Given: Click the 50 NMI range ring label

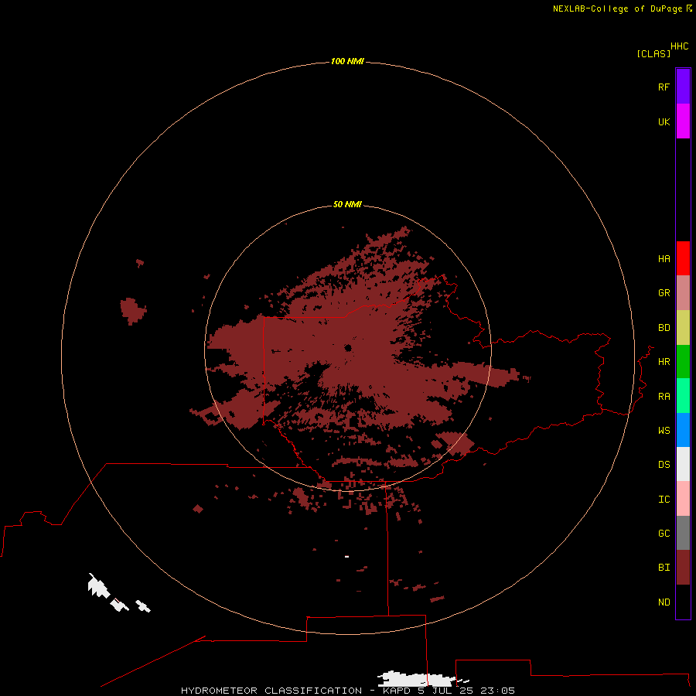Looking at the screenshot, I should click(x=347, y=204).
